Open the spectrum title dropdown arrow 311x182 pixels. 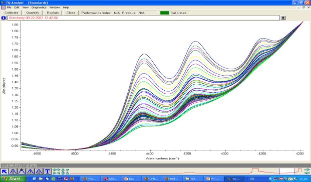pyautogui.click(x=283, y=18)
